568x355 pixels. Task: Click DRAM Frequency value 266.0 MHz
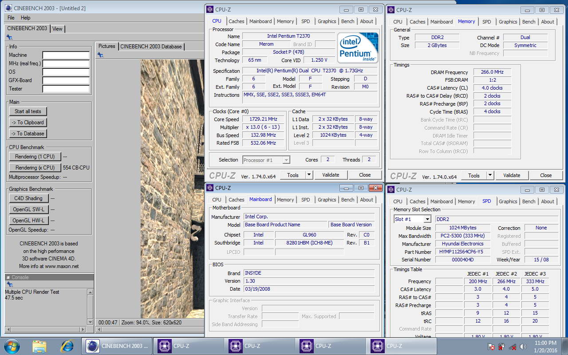coord(492,72)
